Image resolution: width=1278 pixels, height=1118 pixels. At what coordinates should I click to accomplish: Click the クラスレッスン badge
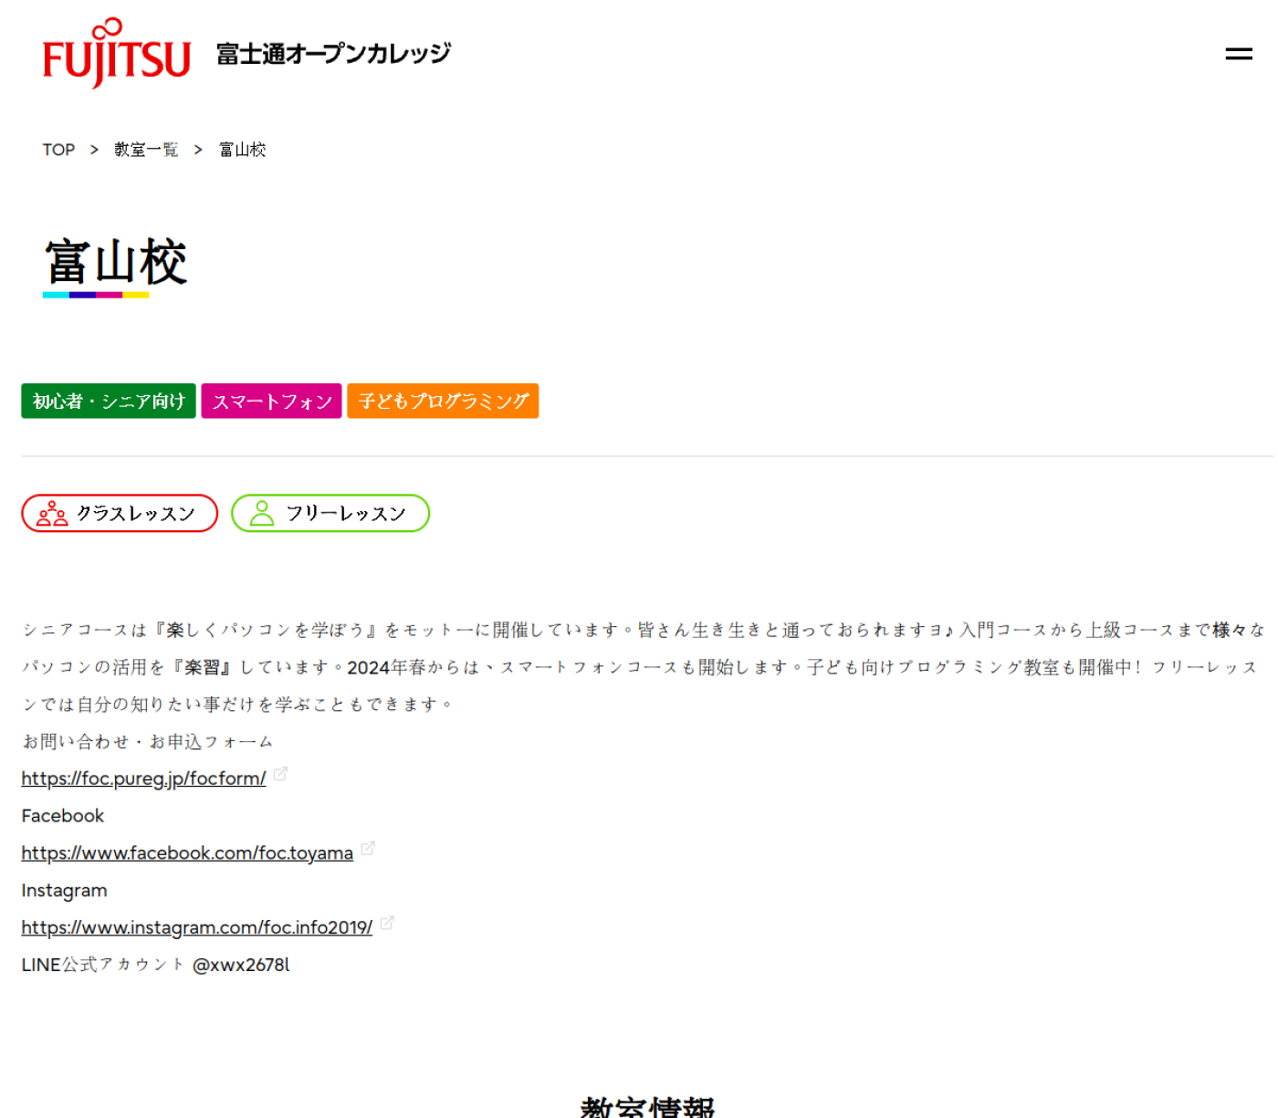coord(120,513)
